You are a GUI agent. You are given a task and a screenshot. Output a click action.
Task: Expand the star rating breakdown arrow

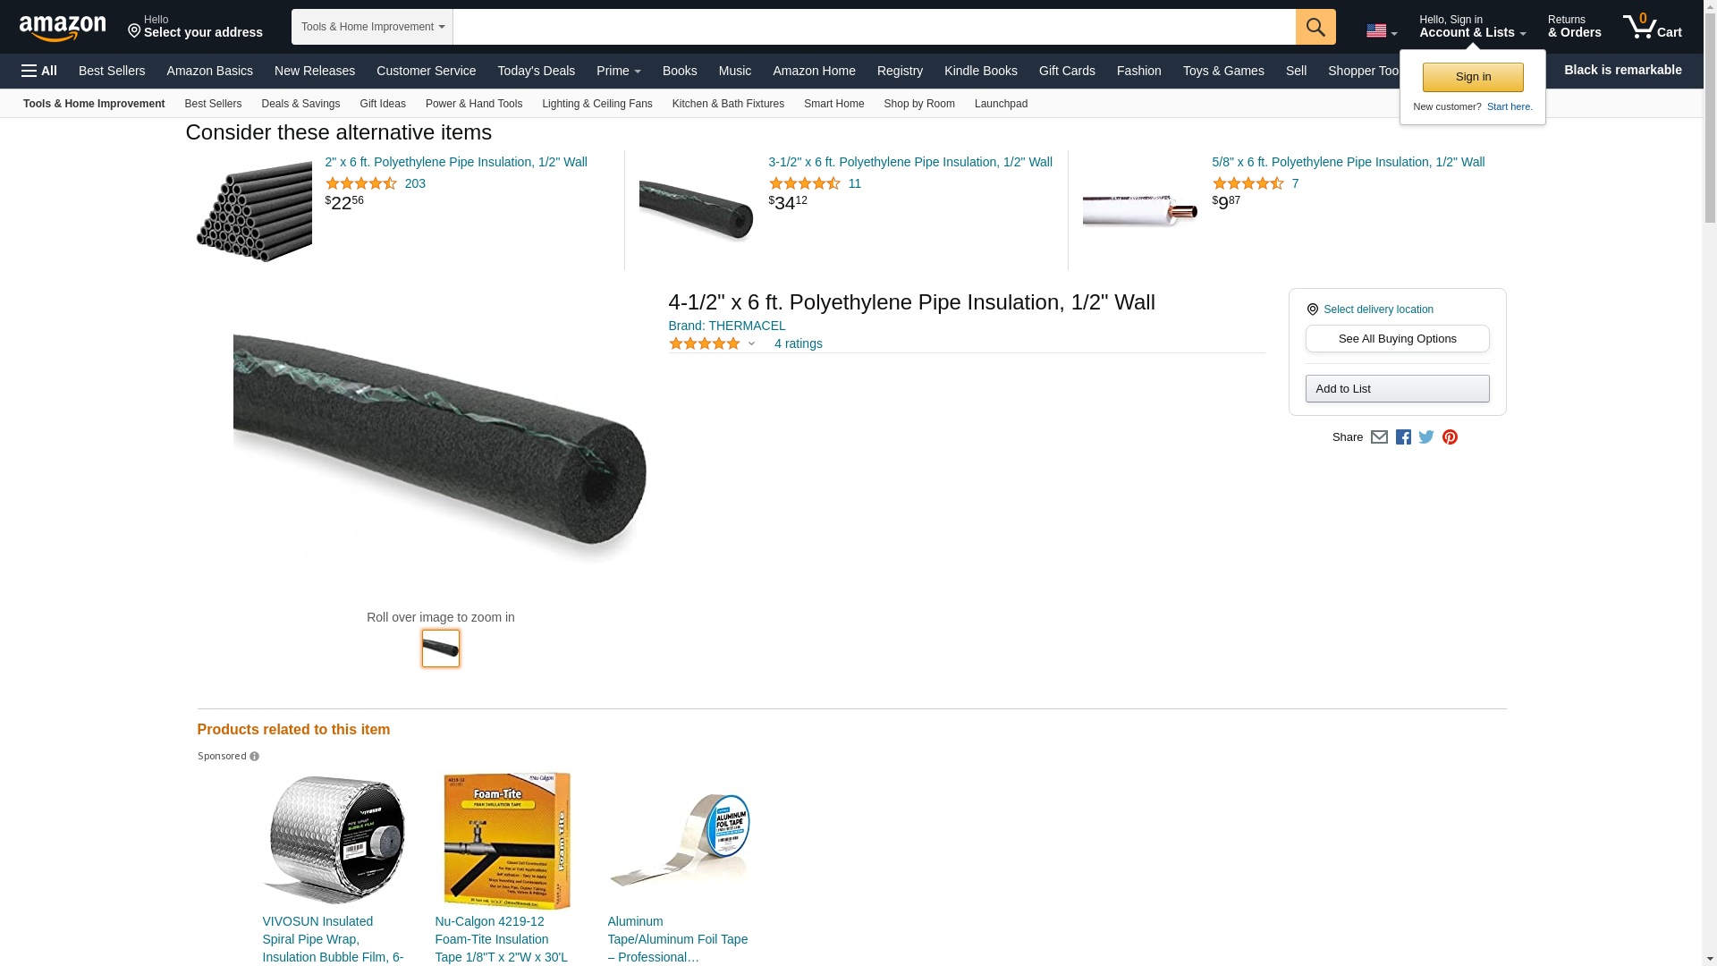(x=751, y=343)
